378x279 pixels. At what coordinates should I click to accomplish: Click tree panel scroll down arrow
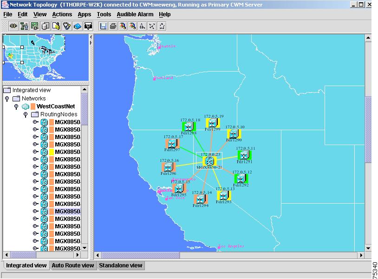tap(85, 248)
